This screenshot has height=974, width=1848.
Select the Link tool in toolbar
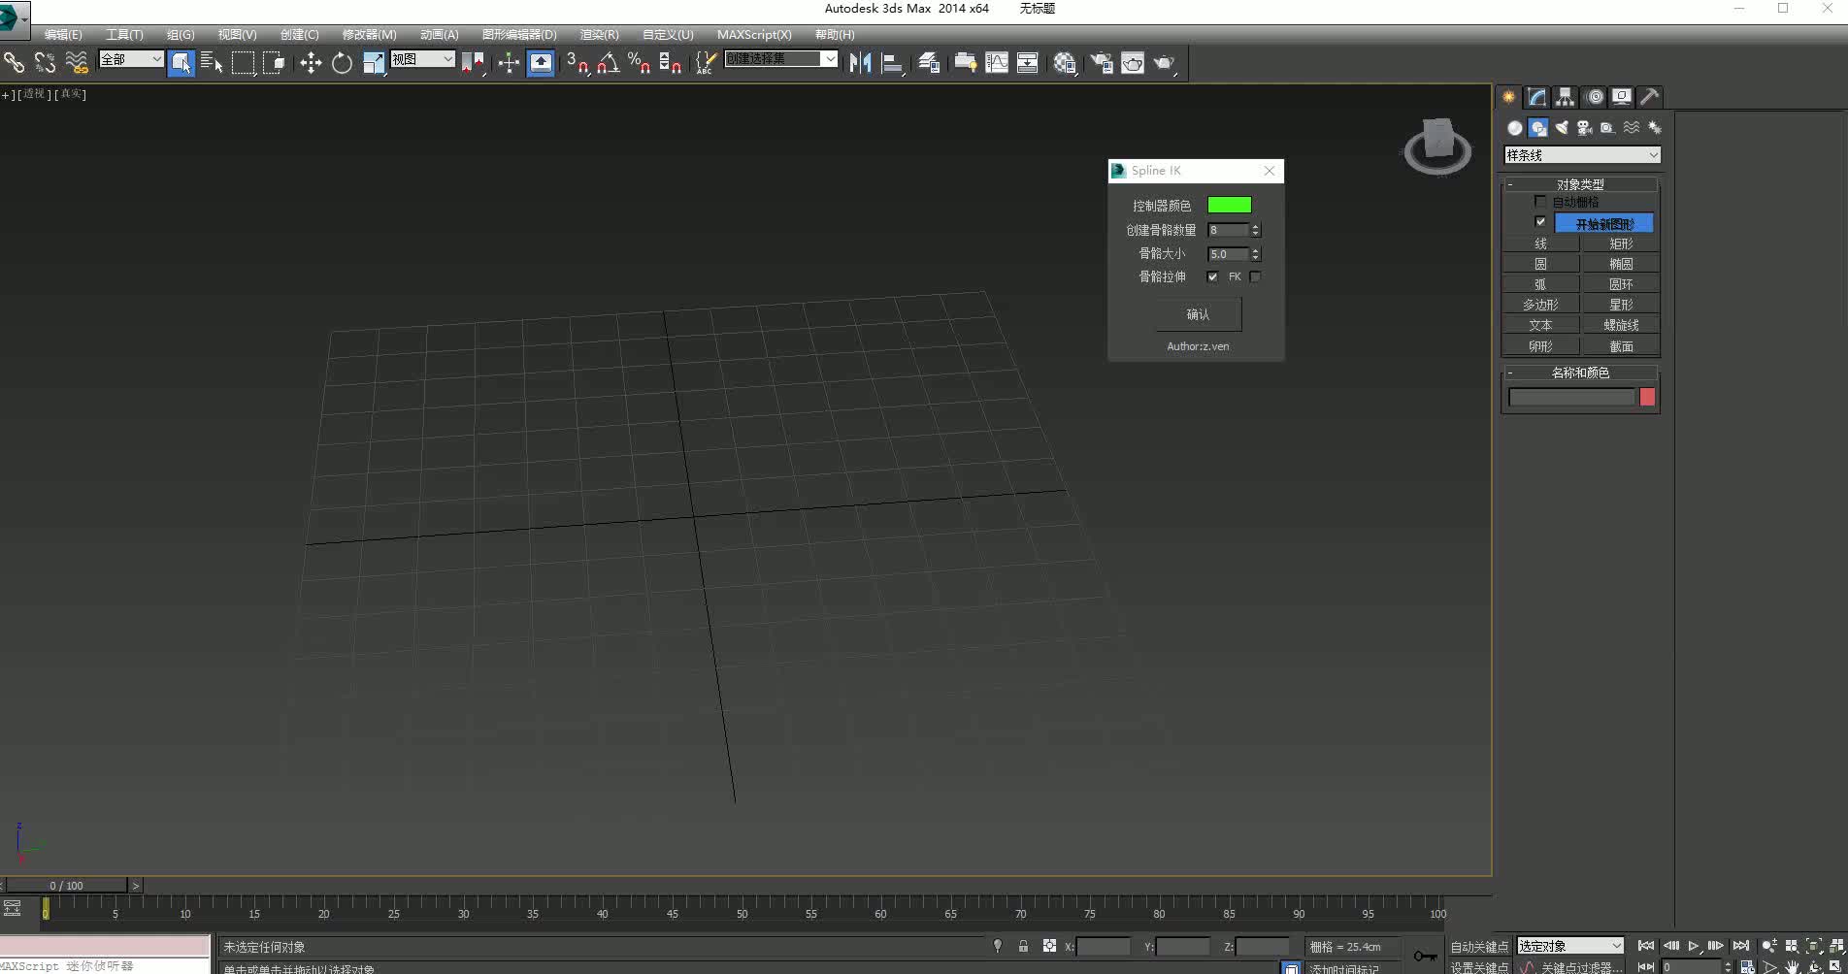tap(14, 63)
